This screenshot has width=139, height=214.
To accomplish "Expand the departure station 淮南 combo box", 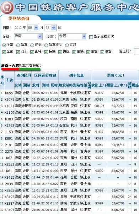I will (x=28, y=36).
